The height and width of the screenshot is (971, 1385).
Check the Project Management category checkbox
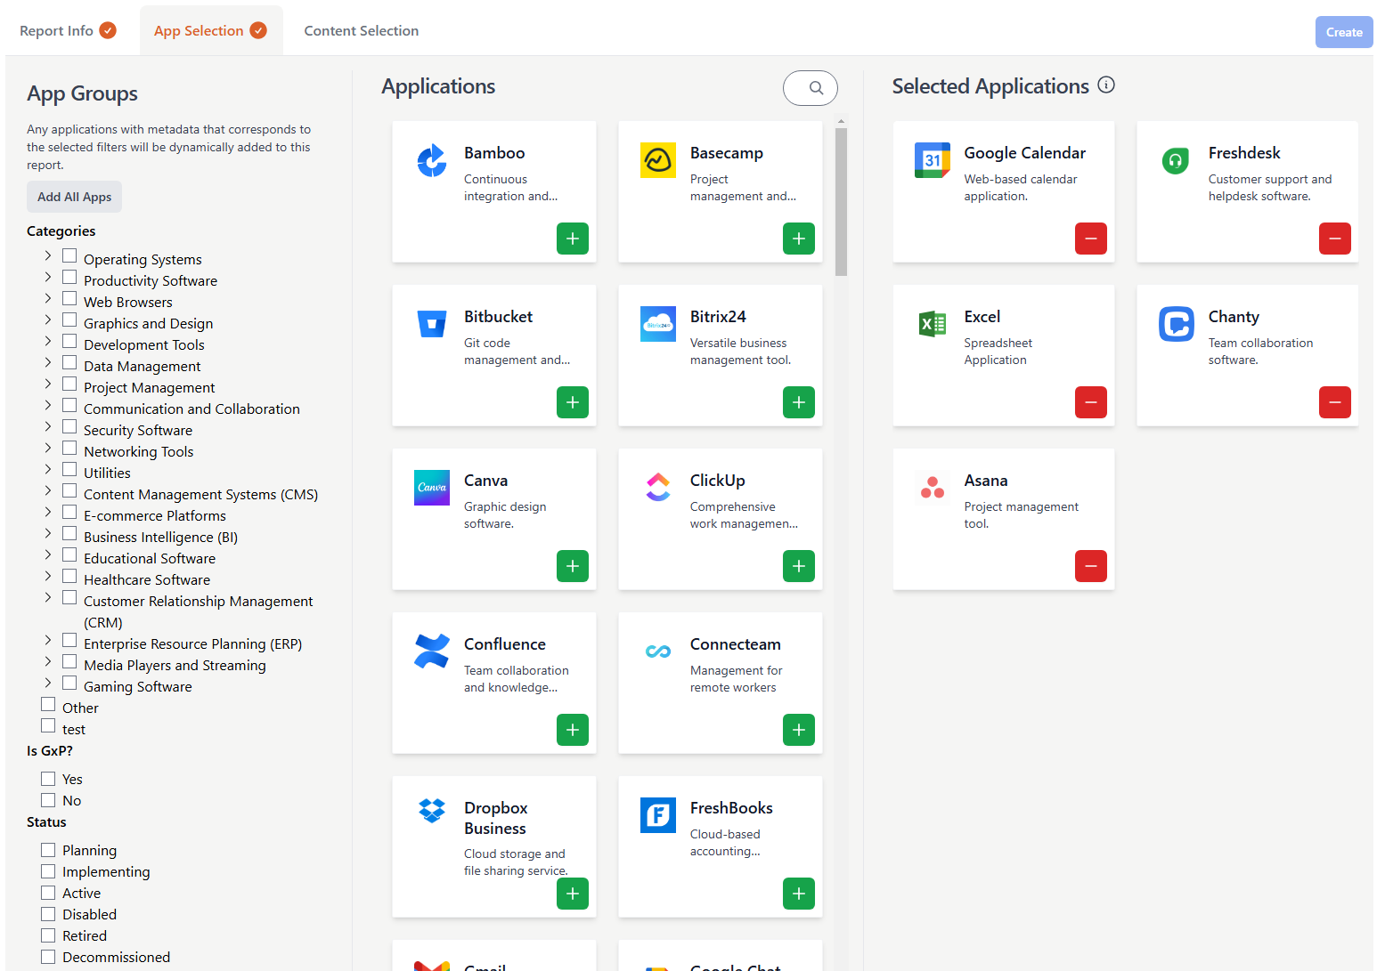[x=69, y=384]
